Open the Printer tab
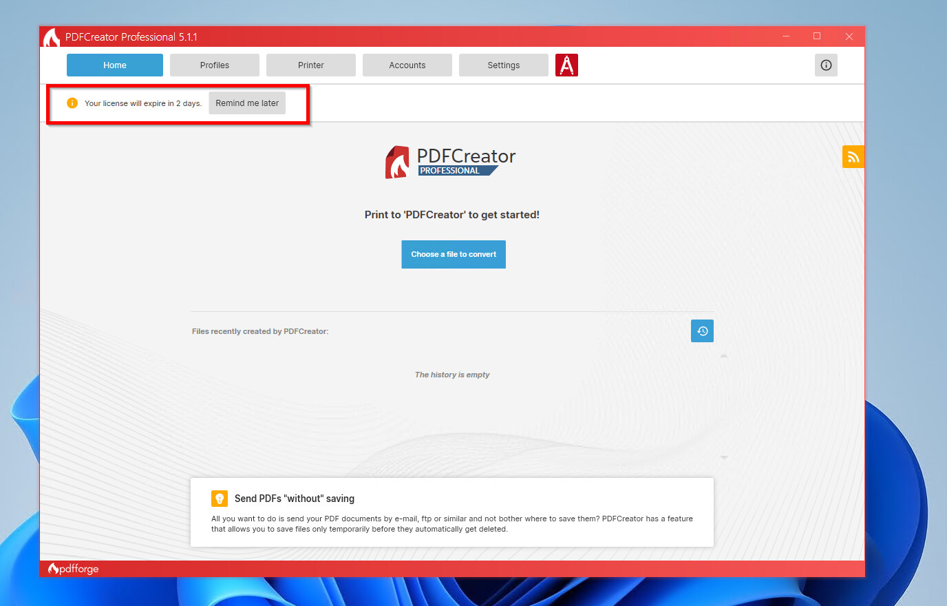Screen dimensions: 947x606 (311, 65)
